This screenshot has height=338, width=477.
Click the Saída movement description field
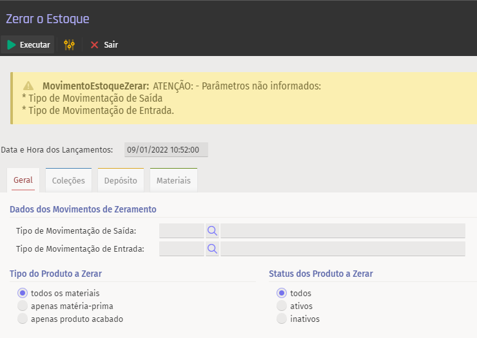point(342,231)
